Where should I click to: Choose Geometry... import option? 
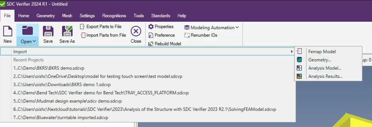coord(328,60)
